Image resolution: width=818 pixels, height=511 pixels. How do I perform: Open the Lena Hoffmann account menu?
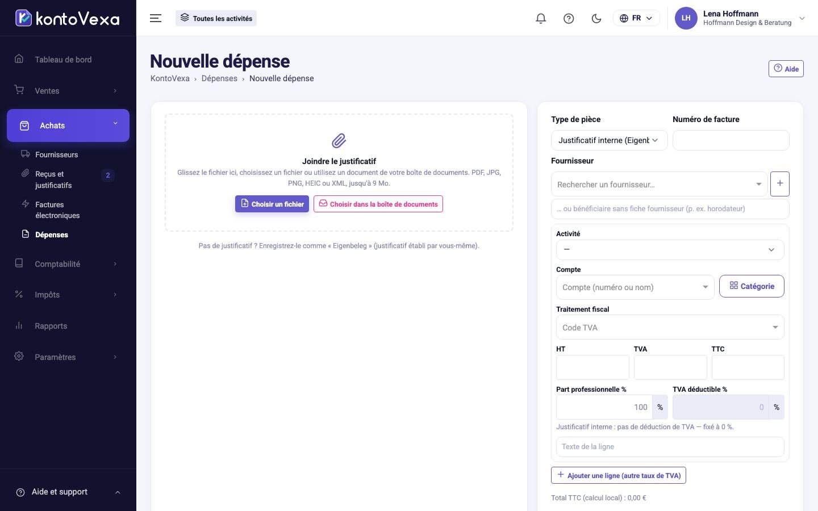click(740, 18)
